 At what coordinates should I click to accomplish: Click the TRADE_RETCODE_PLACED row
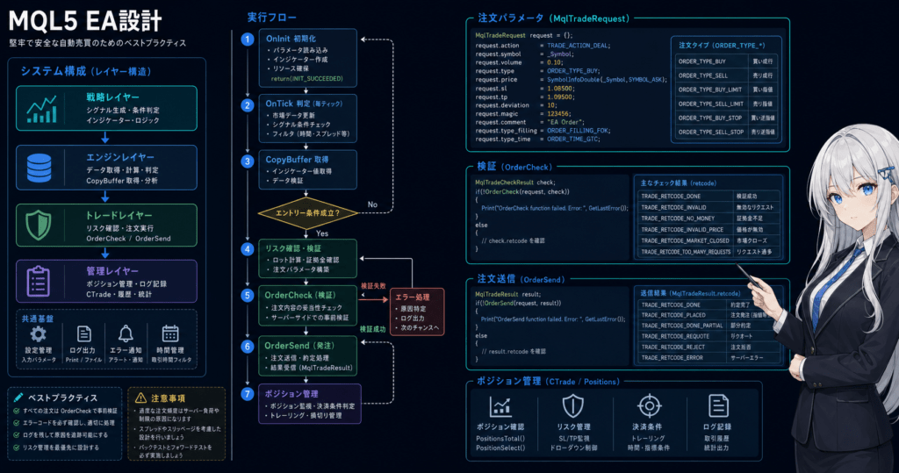[x=709, y=315]
